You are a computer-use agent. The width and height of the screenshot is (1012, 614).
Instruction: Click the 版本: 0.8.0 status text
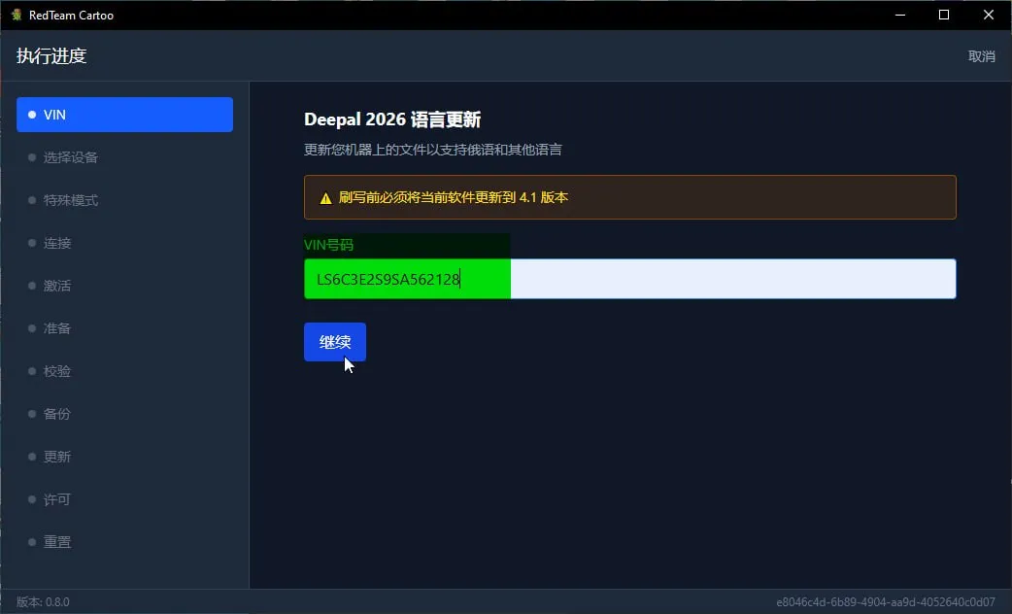click(43, 601)
